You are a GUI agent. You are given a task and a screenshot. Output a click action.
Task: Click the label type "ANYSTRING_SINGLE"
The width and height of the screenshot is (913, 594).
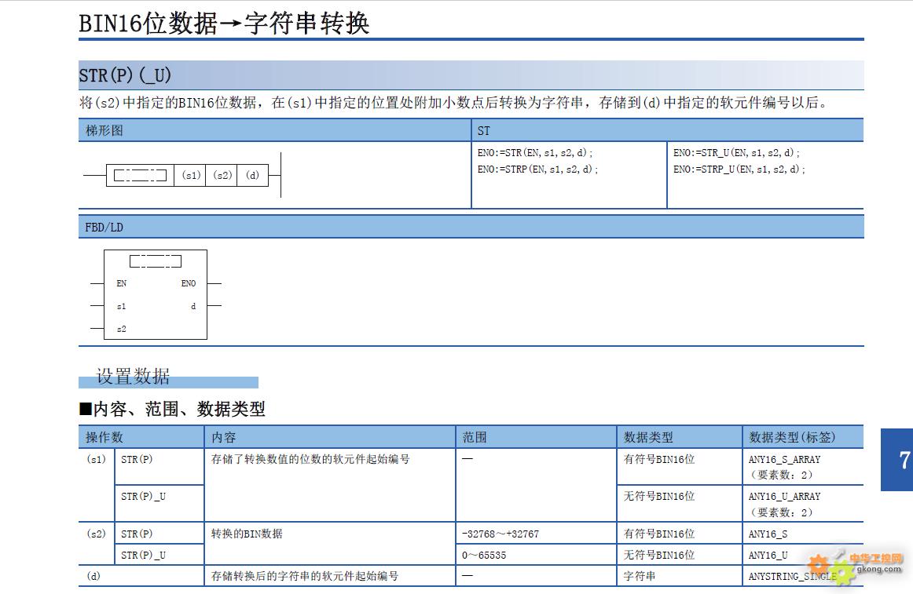click(793, 577)
